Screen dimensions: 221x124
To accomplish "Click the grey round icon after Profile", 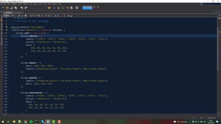I will [77, 8].
